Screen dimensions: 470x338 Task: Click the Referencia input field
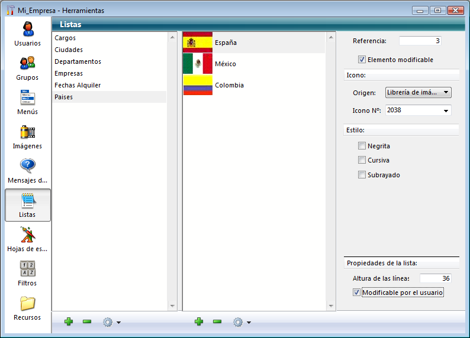(x=420, y=41)
